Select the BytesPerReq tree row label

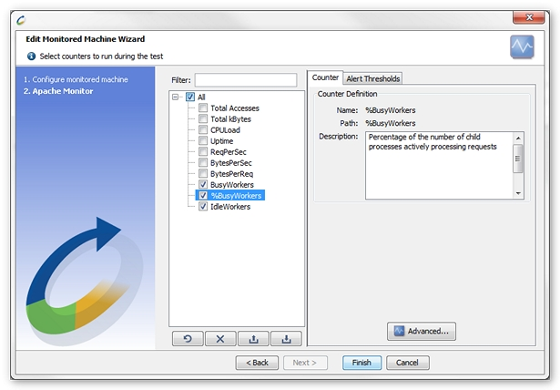coord(231,174)
